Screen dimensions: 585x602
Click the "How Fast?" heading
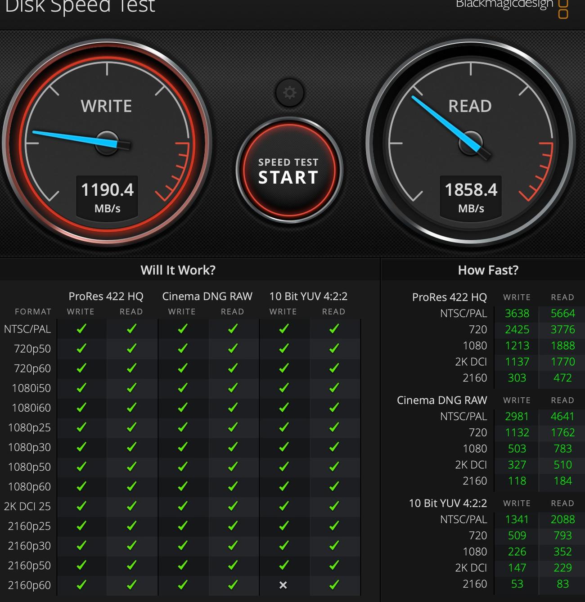point(488,270)
